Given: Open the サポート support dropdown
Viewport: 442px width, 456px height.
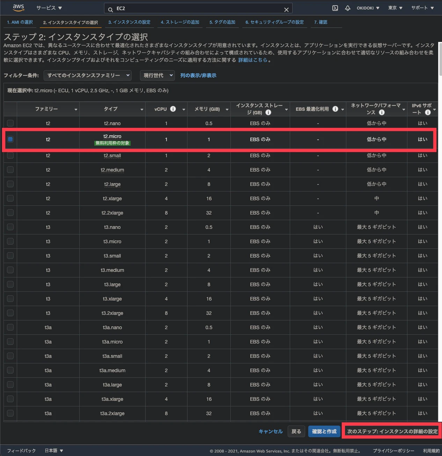Looking at the screenshot, I should pyautogui.click(x=422, y=8).
